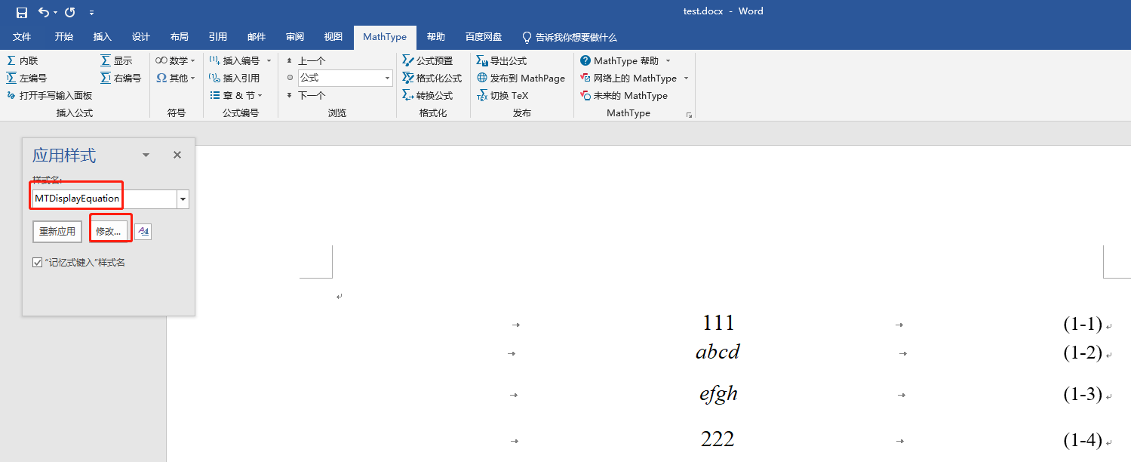Viewport: 1131px width, 462px height.
Task: Open the 数学 symbols dropdown
Action: coord(175,60)
